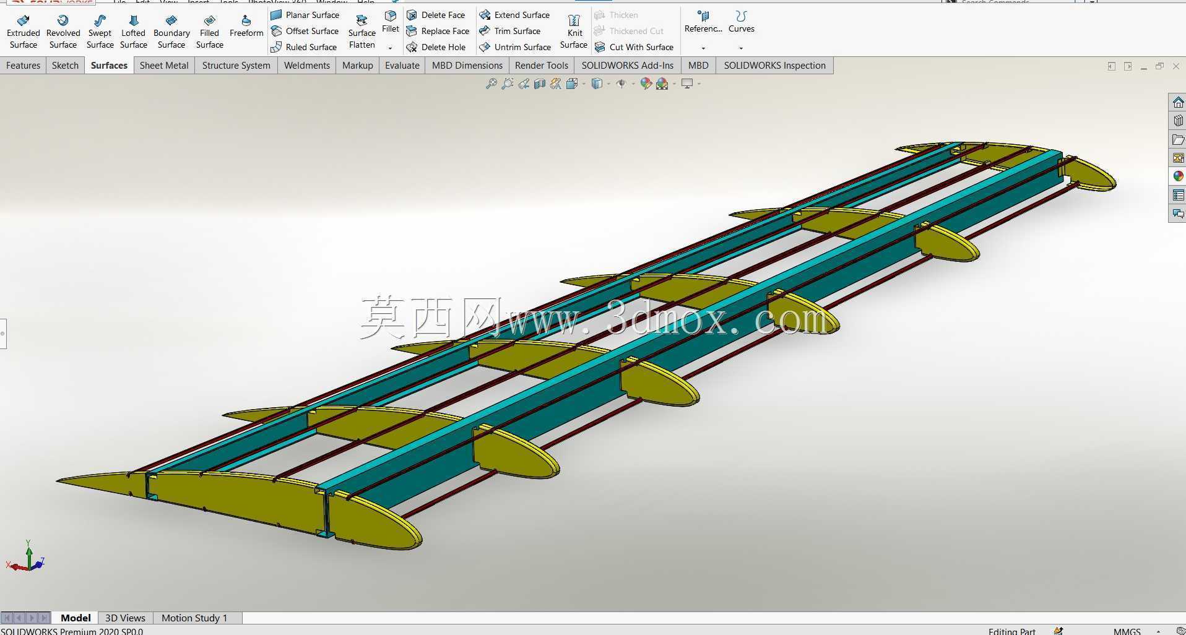Screen dimensions: 1186x635
Task: Expand the Display Style dropdown arrow
Action: (608, 84)
